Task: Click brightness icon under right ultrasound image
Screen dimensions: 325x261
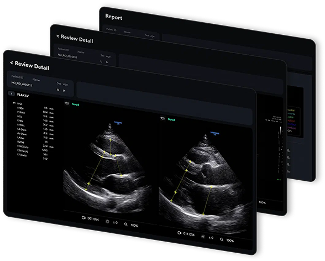Action: pos(203,237)
